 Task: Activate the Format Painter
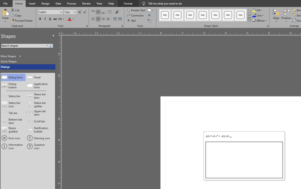coord(22,20)
